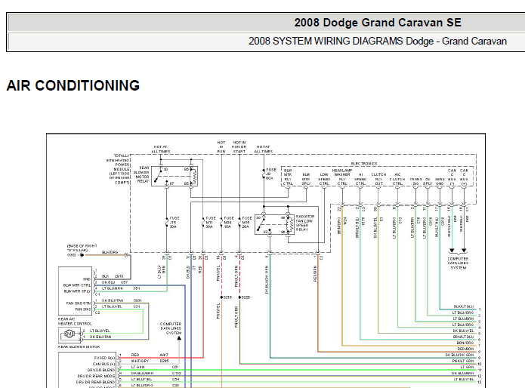Image resolution: width=525 pixels, height=388 pixels.
Task: Click the 'REAR BLOWER MOTOR' label
Action: [x=79, y=346]
